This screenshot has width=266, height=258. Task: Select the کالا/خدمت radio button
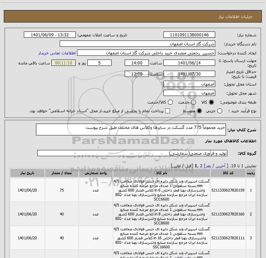(170, 102)
